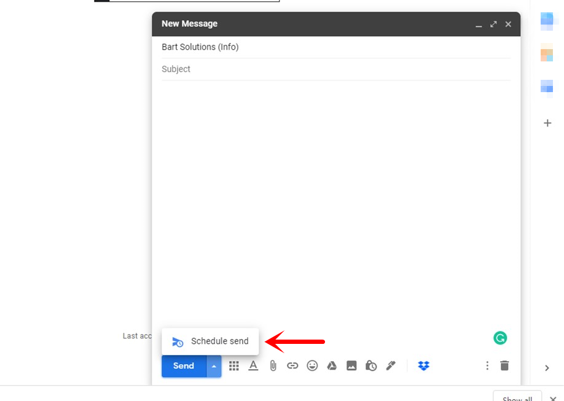The width and height of the screenshot is (564, 401).
Task: Click the recipient Bart Solutions (Info) field
Action: pyautogui.click(x=336, y=47)
